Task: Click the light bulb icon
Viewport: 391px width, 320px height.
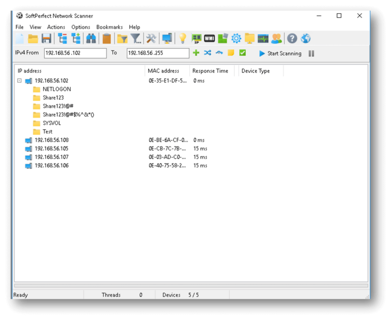Action: pyautogui.click(x=183, y=39)
